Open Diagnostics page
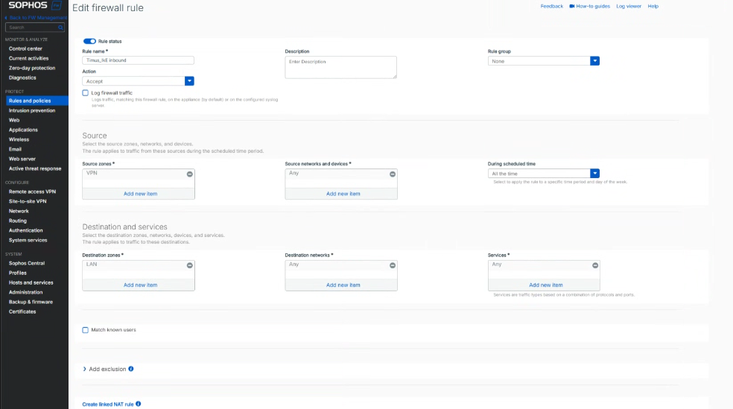Image resolution: width=733 pixels, height=409 pixels. [22, 77]
